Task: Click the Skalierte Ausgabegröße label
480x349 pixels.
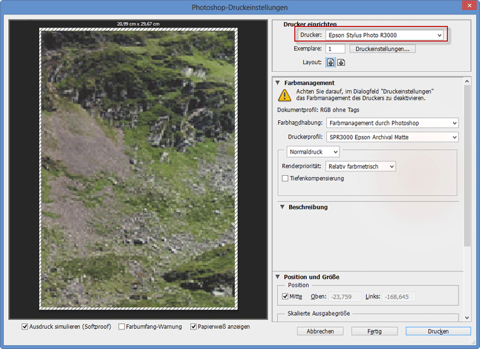Action: click(318, 314)
